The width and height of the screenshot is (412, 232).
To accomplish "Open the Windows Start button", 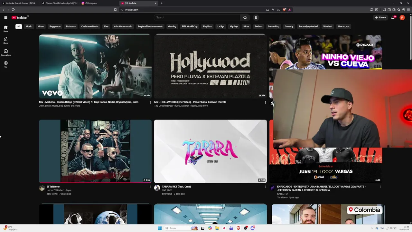I will 160,228.
